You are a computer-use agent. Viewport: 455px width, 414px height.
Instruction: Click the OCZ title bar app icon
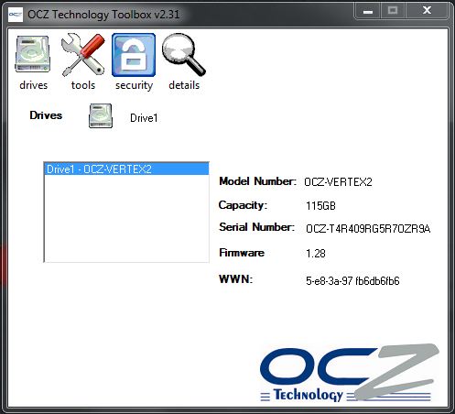click(16, 15)
